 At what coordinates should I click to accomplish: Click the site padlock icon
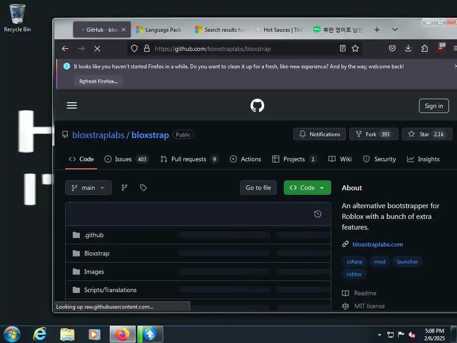[x=147, y=48]
